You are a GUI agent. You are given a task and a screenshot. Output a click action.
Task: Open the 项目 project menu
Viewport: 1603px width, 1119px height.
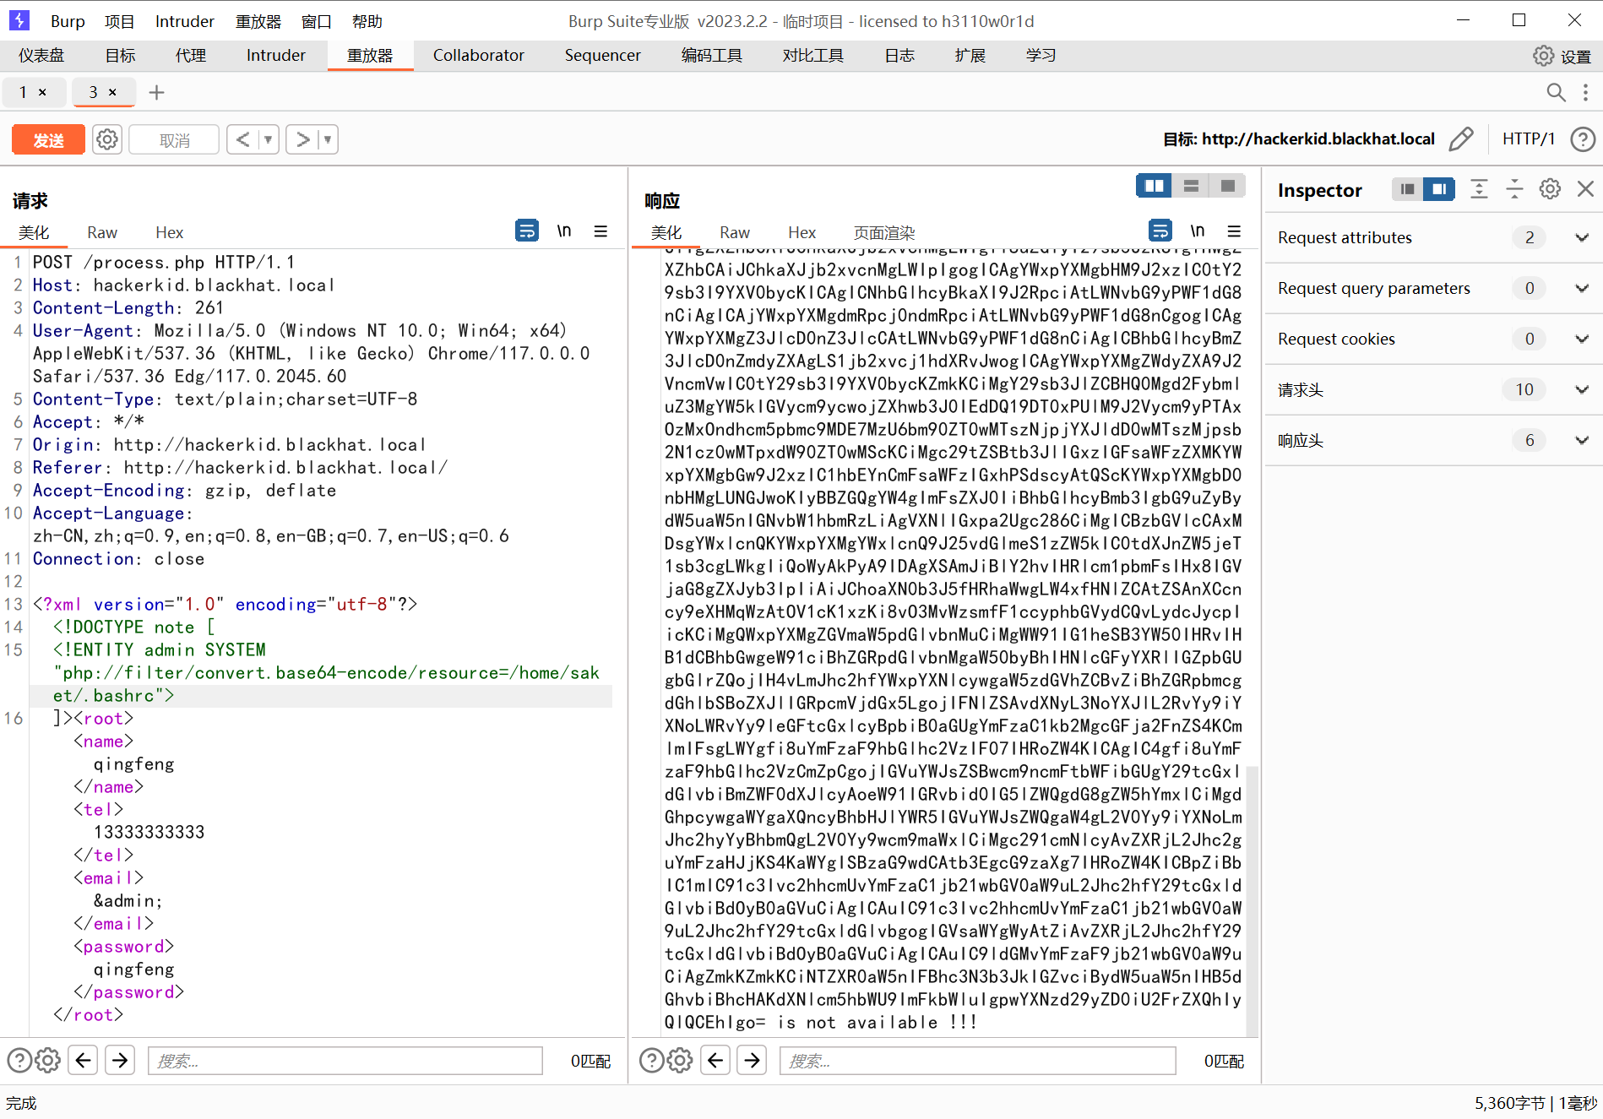pos(119,21)
